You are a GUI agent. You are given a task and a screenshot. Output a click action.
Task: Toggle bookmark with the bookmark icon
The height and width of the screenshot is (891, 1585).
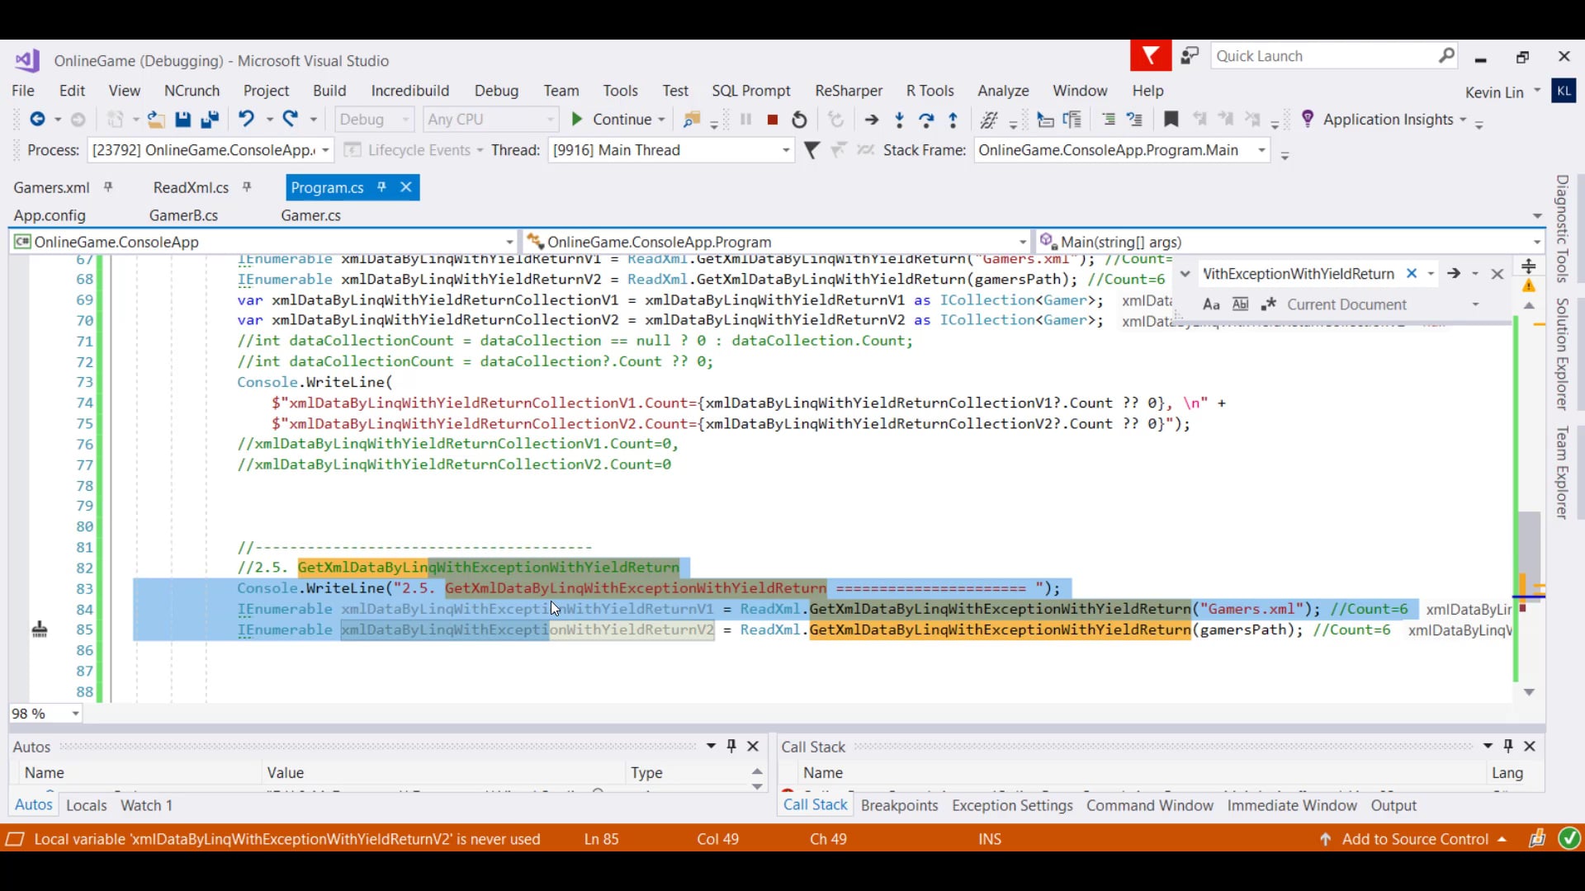click(x=1171, y=120)
